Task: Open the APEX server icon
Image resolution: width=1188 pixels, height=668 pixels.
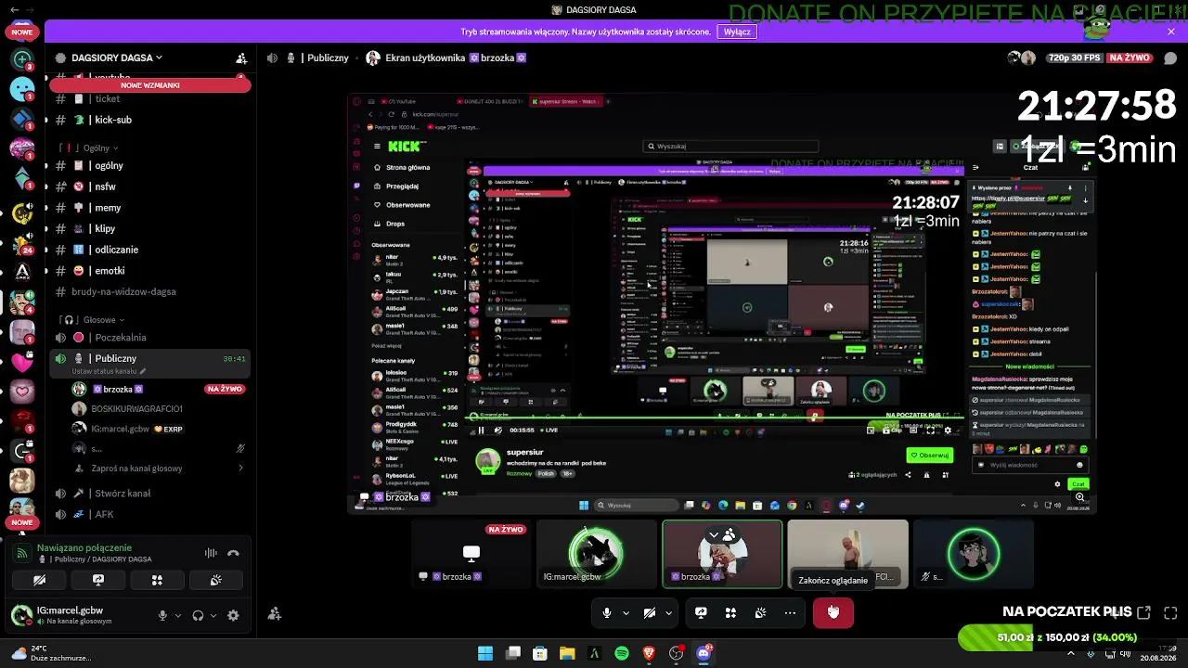Action: point(22,271)
